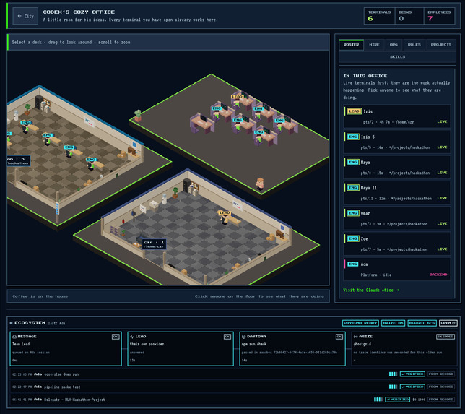
Task: Select the Zoe roster entry
Action: [x=397, y=244]
